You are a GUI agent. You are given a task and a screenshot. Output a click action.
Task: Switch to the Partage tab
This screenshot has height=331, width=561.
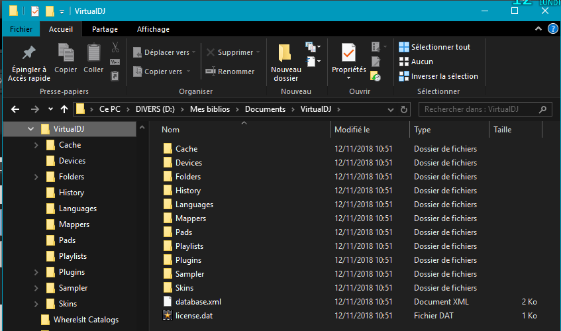(105, 29)
